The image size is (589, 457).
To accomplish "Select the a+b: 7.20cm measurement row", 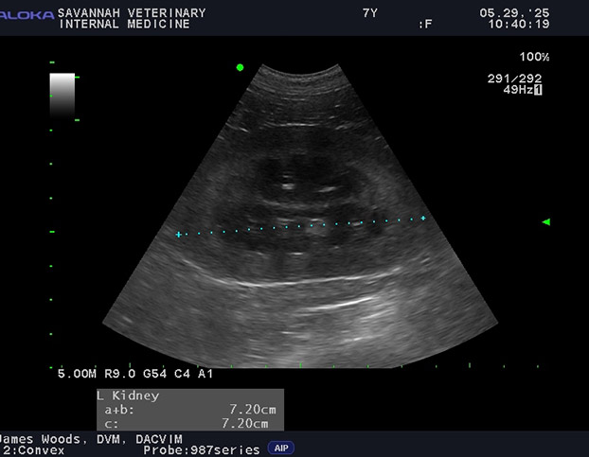I will tap(190, 410).
